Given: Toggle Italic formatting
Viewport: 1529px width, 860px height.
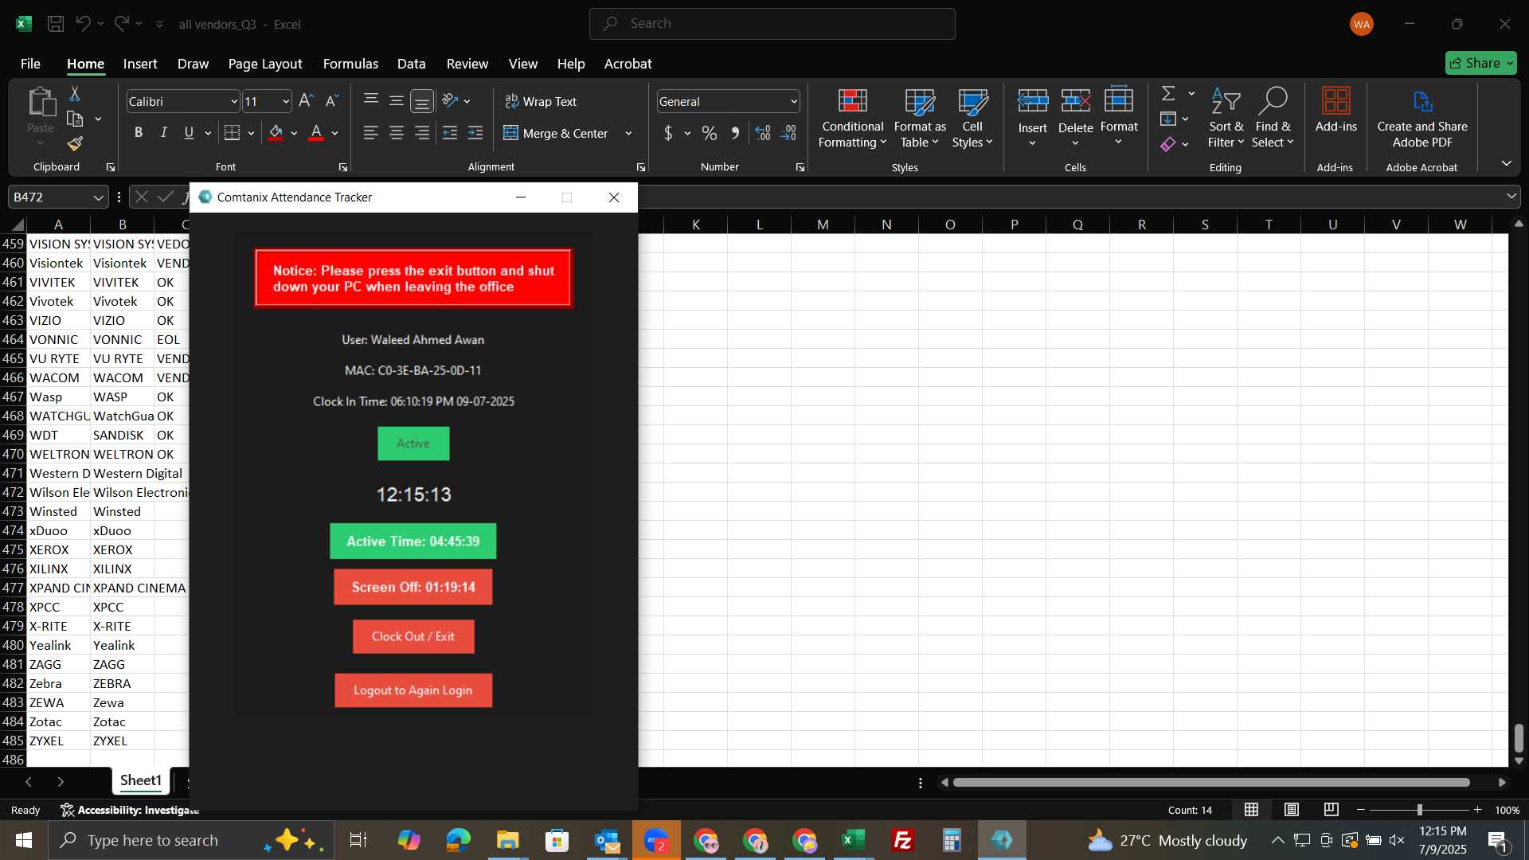Looking at the screenshot, I should pos(164,133).
